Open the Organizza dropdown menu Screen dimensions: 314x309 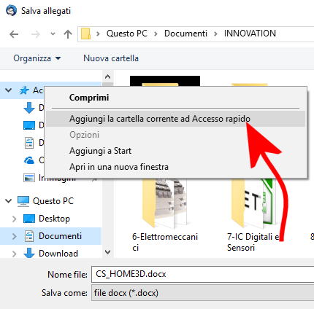click(37, 58)
